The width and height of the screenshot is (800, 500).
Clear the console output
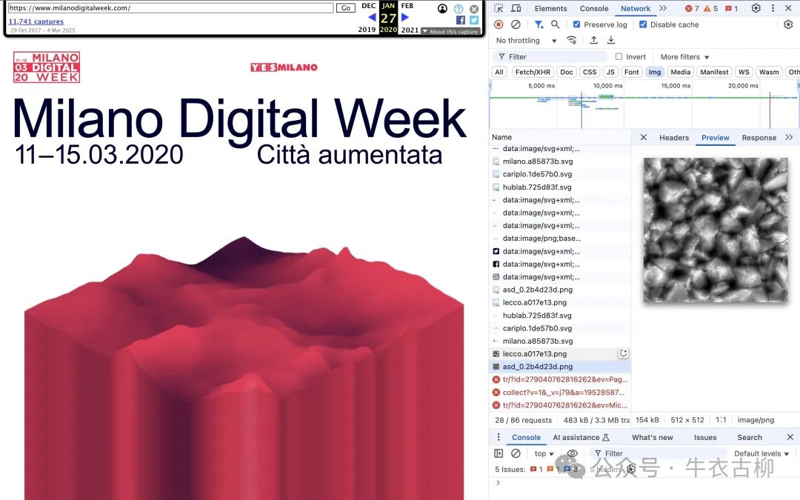click(516, 453)
